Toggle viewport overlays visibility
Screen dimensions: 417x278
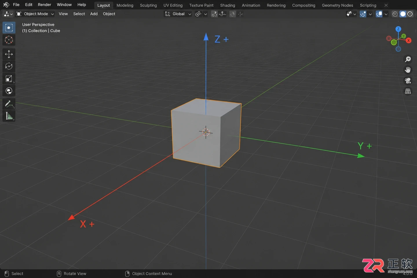click(x=379, y=14)
